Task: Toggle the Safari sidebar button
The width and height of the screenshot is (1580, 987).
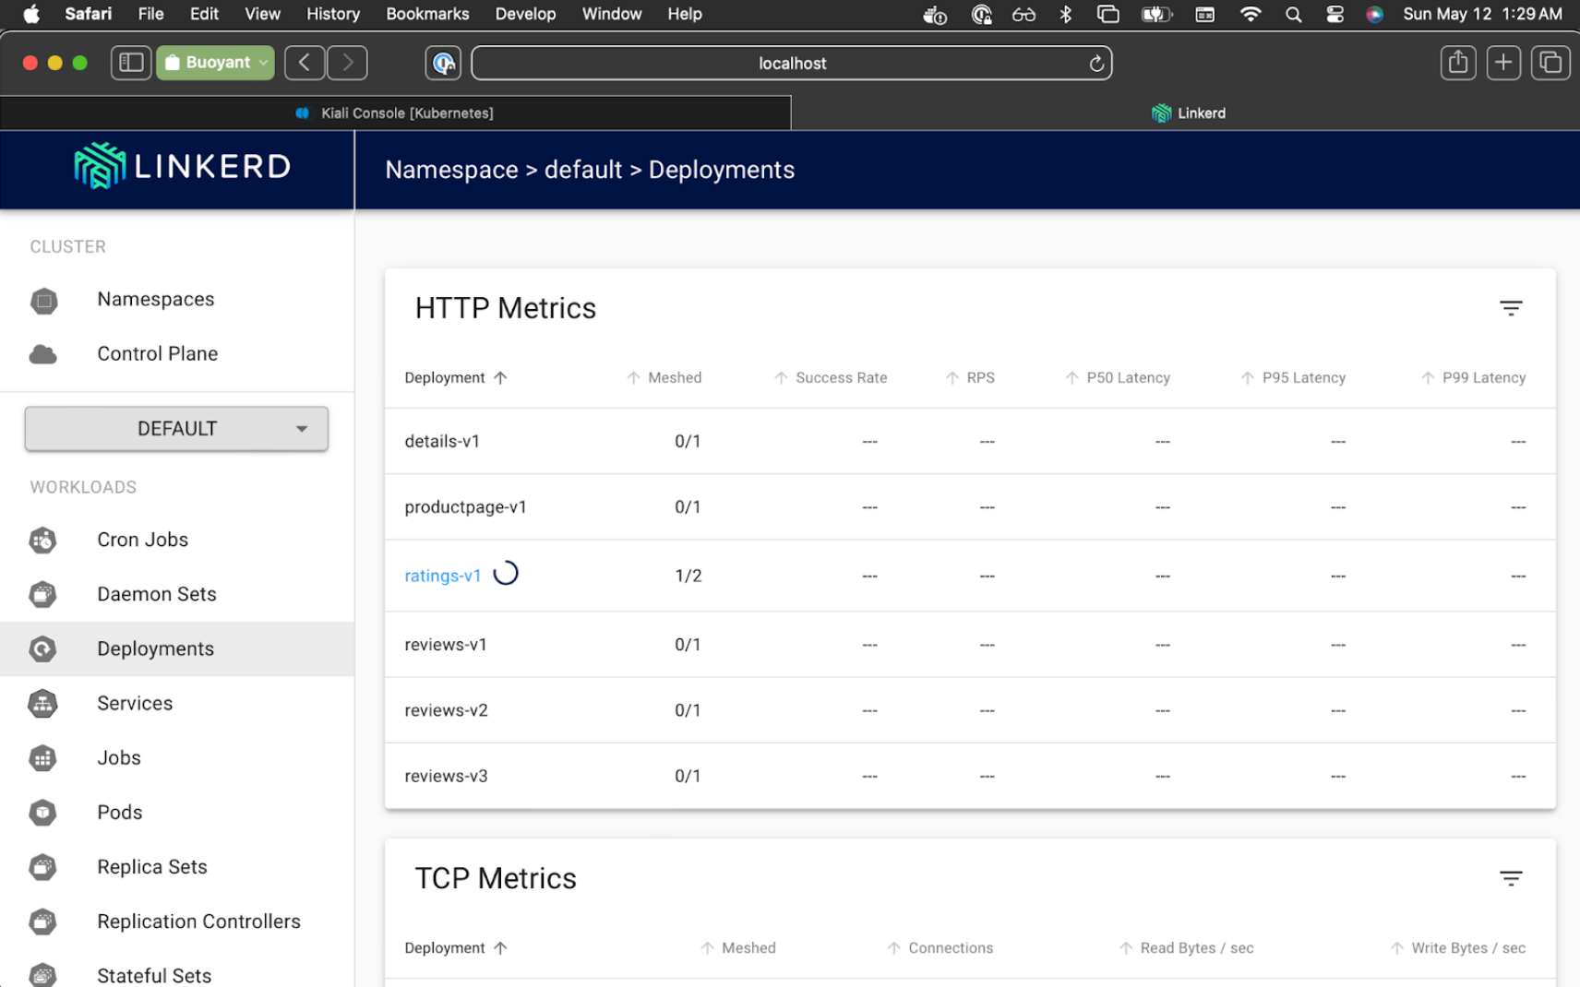Action: (131, 63)
